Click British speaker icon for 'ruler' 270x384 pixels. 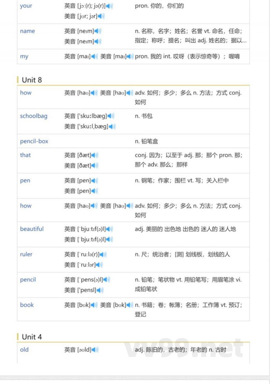click(103, 255)
